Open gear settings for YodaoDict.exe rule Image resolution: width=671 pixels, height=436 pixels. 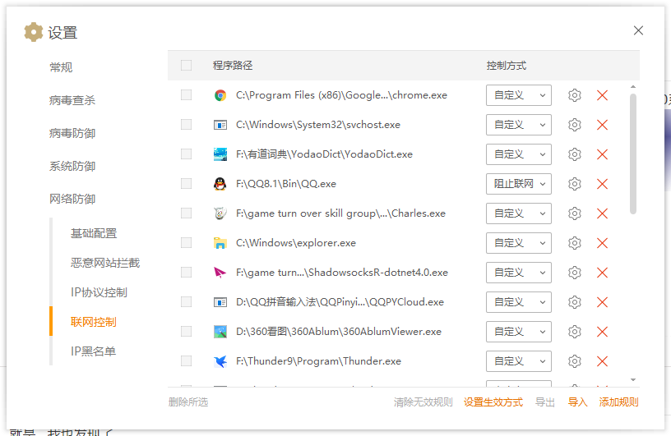pos(575,154)
